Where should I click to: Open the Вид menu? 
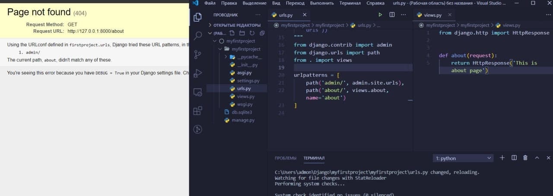coord(276,3)
